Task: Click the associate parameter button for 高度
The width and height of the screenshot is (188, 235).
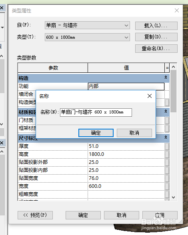Action: 167,154
